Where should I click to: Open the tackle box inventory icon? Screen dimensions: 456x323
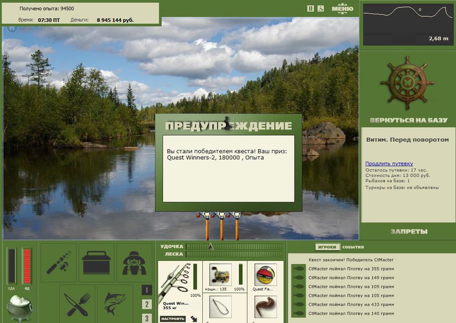pos(96,263)
